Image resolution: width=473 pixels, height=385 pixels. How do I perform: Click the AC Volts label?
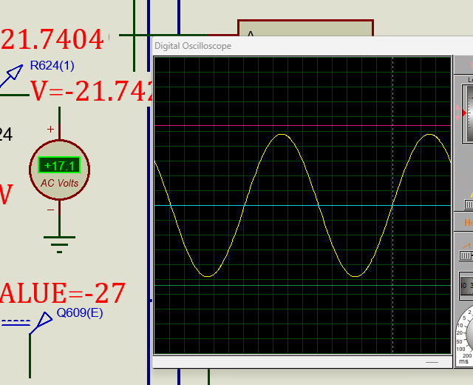click(59, 183)
